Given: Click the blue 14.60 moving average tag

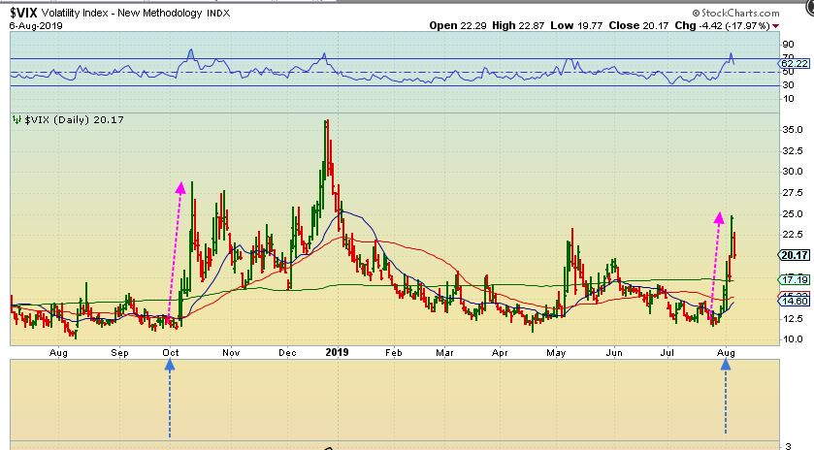Looking at the screenshot, I should (793, 303).
